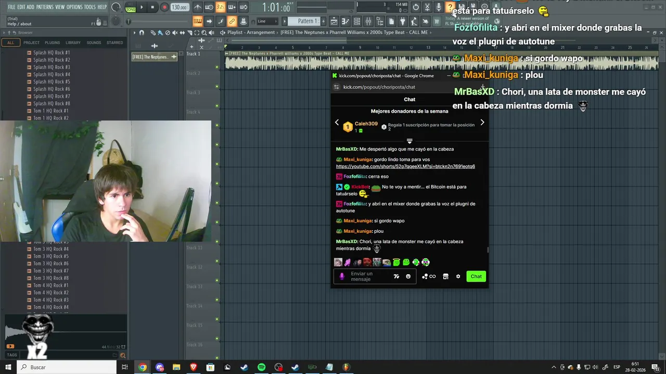Click the scissors one-click audio recording icon
Image resolution: width=666 pixels, height=374 pixels.
coord(427,7)
